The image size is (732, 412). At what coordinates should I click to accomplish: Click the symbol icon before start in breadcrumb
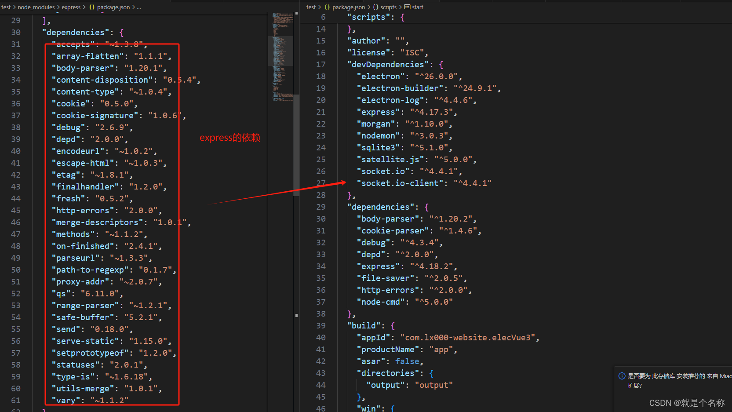407,7
